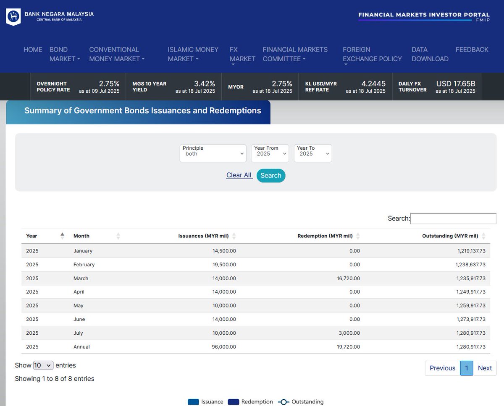Open the Year From dropdown
This screenshot has height=406, width=504.
[270, 154]
